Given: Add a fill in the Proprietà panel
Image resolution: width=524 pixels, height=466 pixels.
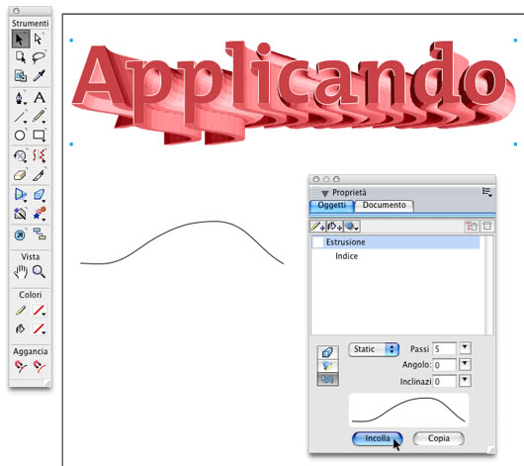Looking at the screenshot, I should pyautogui.click(x=334, y=227).
